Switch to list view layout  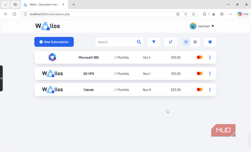[186, 42]
